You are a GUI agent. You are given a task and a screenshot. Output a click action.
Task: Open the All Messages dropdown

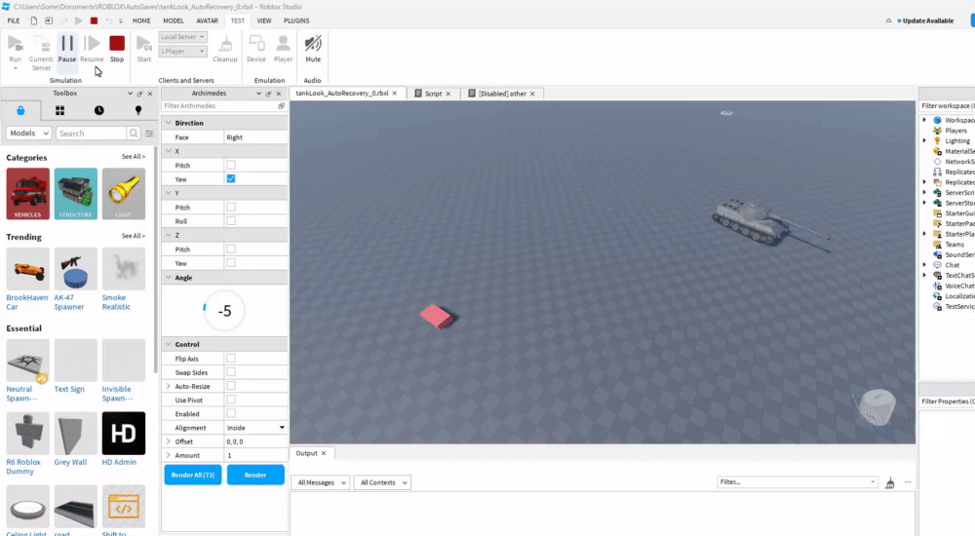[321, 482]
